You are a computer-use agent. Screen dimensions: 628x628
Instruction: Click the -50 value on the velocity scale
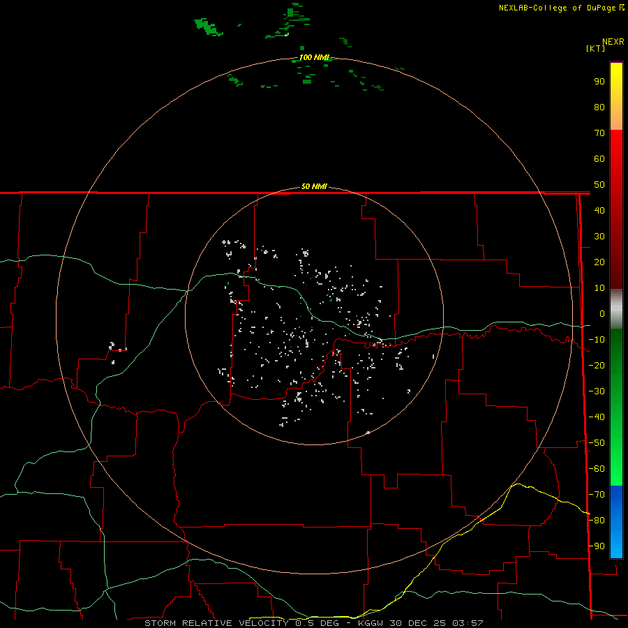(x=597, y=443)
